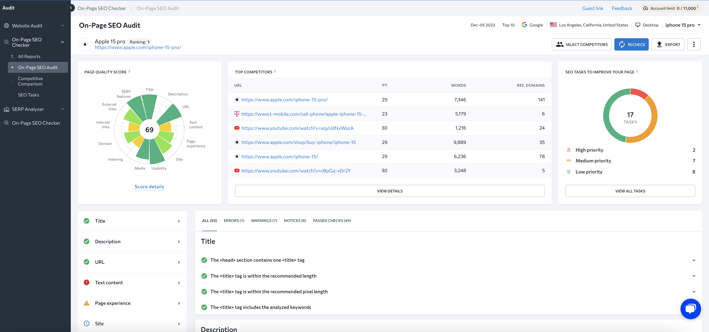The width and height of the screenshot is (709, 332).
Task: Open the Score details link
Action: coord(149,187)
